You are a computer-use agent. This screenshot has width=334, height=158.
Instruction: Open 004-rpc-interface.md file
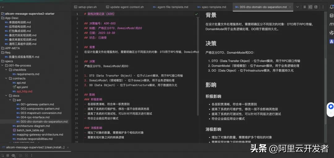[33, 117]
